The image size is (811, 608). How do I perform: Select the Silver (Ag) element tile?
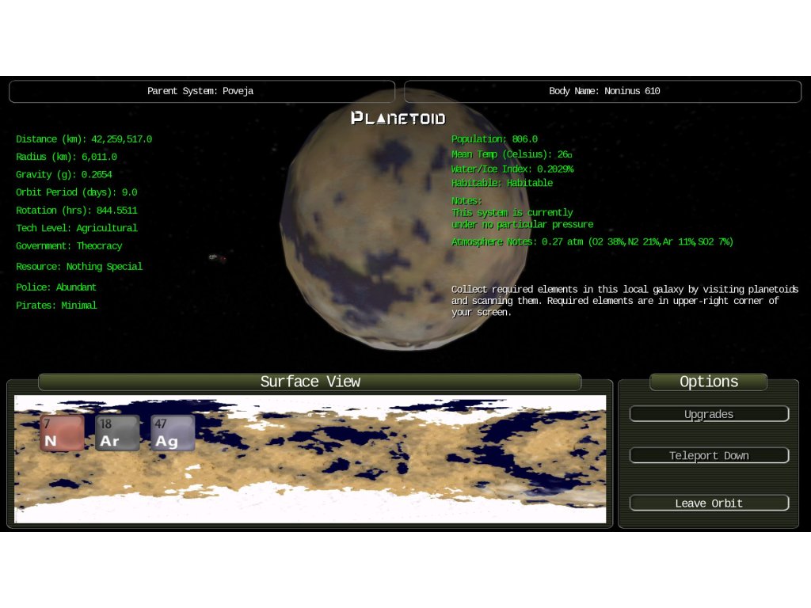[x=173, y=433]
